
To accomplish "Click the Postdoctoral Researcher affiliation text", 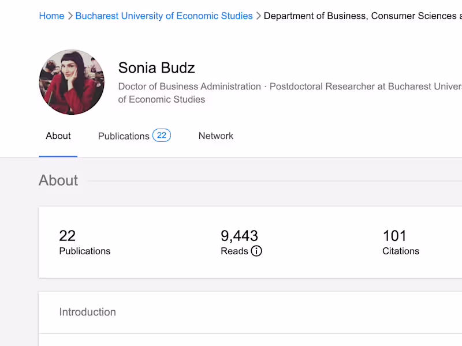I will point(365,86).
